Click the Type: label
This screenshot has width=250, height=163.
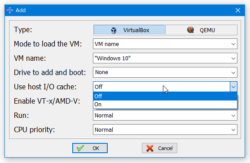tap(23, 29)
